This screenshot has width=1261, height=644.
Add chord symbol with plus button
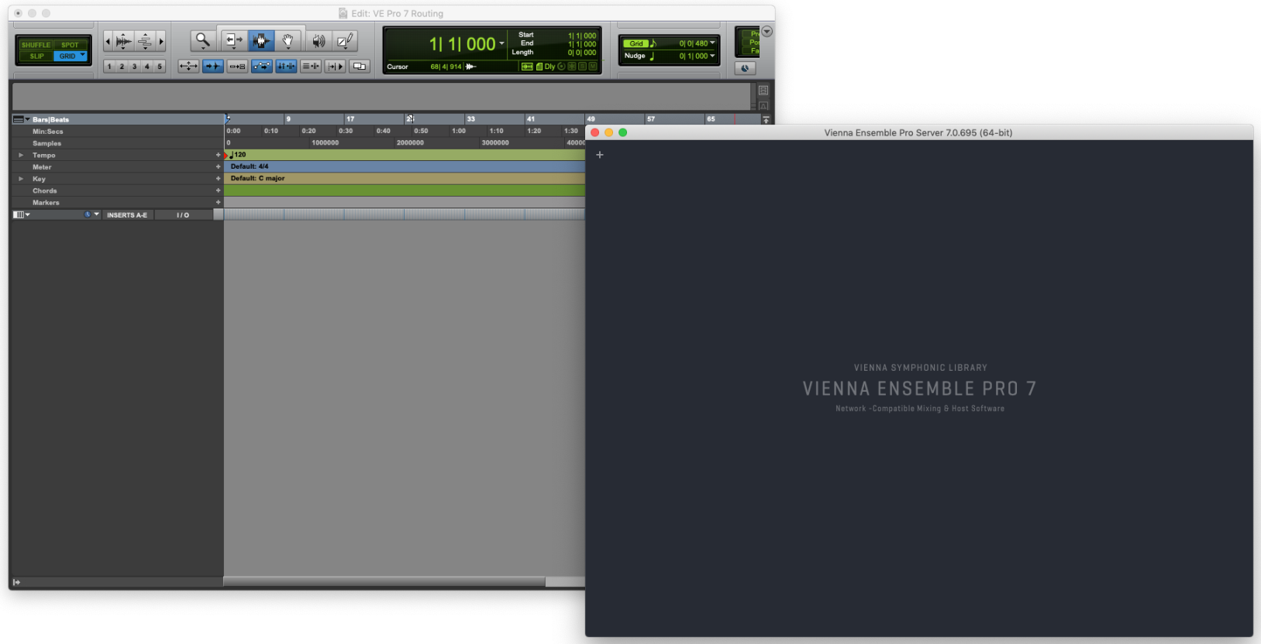pyautogui.click(x=218, y=190)
